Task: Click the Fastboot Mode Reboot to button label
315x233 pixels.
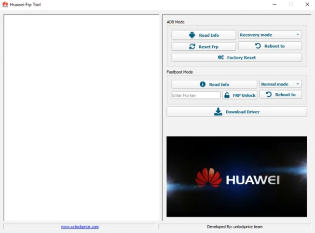Action: pos(285,95)
